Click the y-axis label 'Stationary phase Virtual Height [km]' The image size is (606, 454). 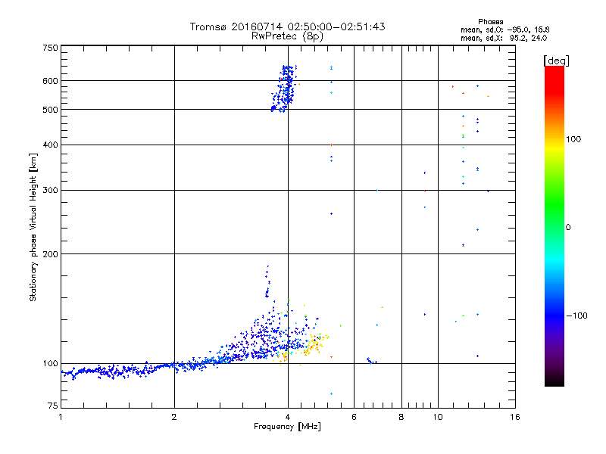tap(33, 227)
